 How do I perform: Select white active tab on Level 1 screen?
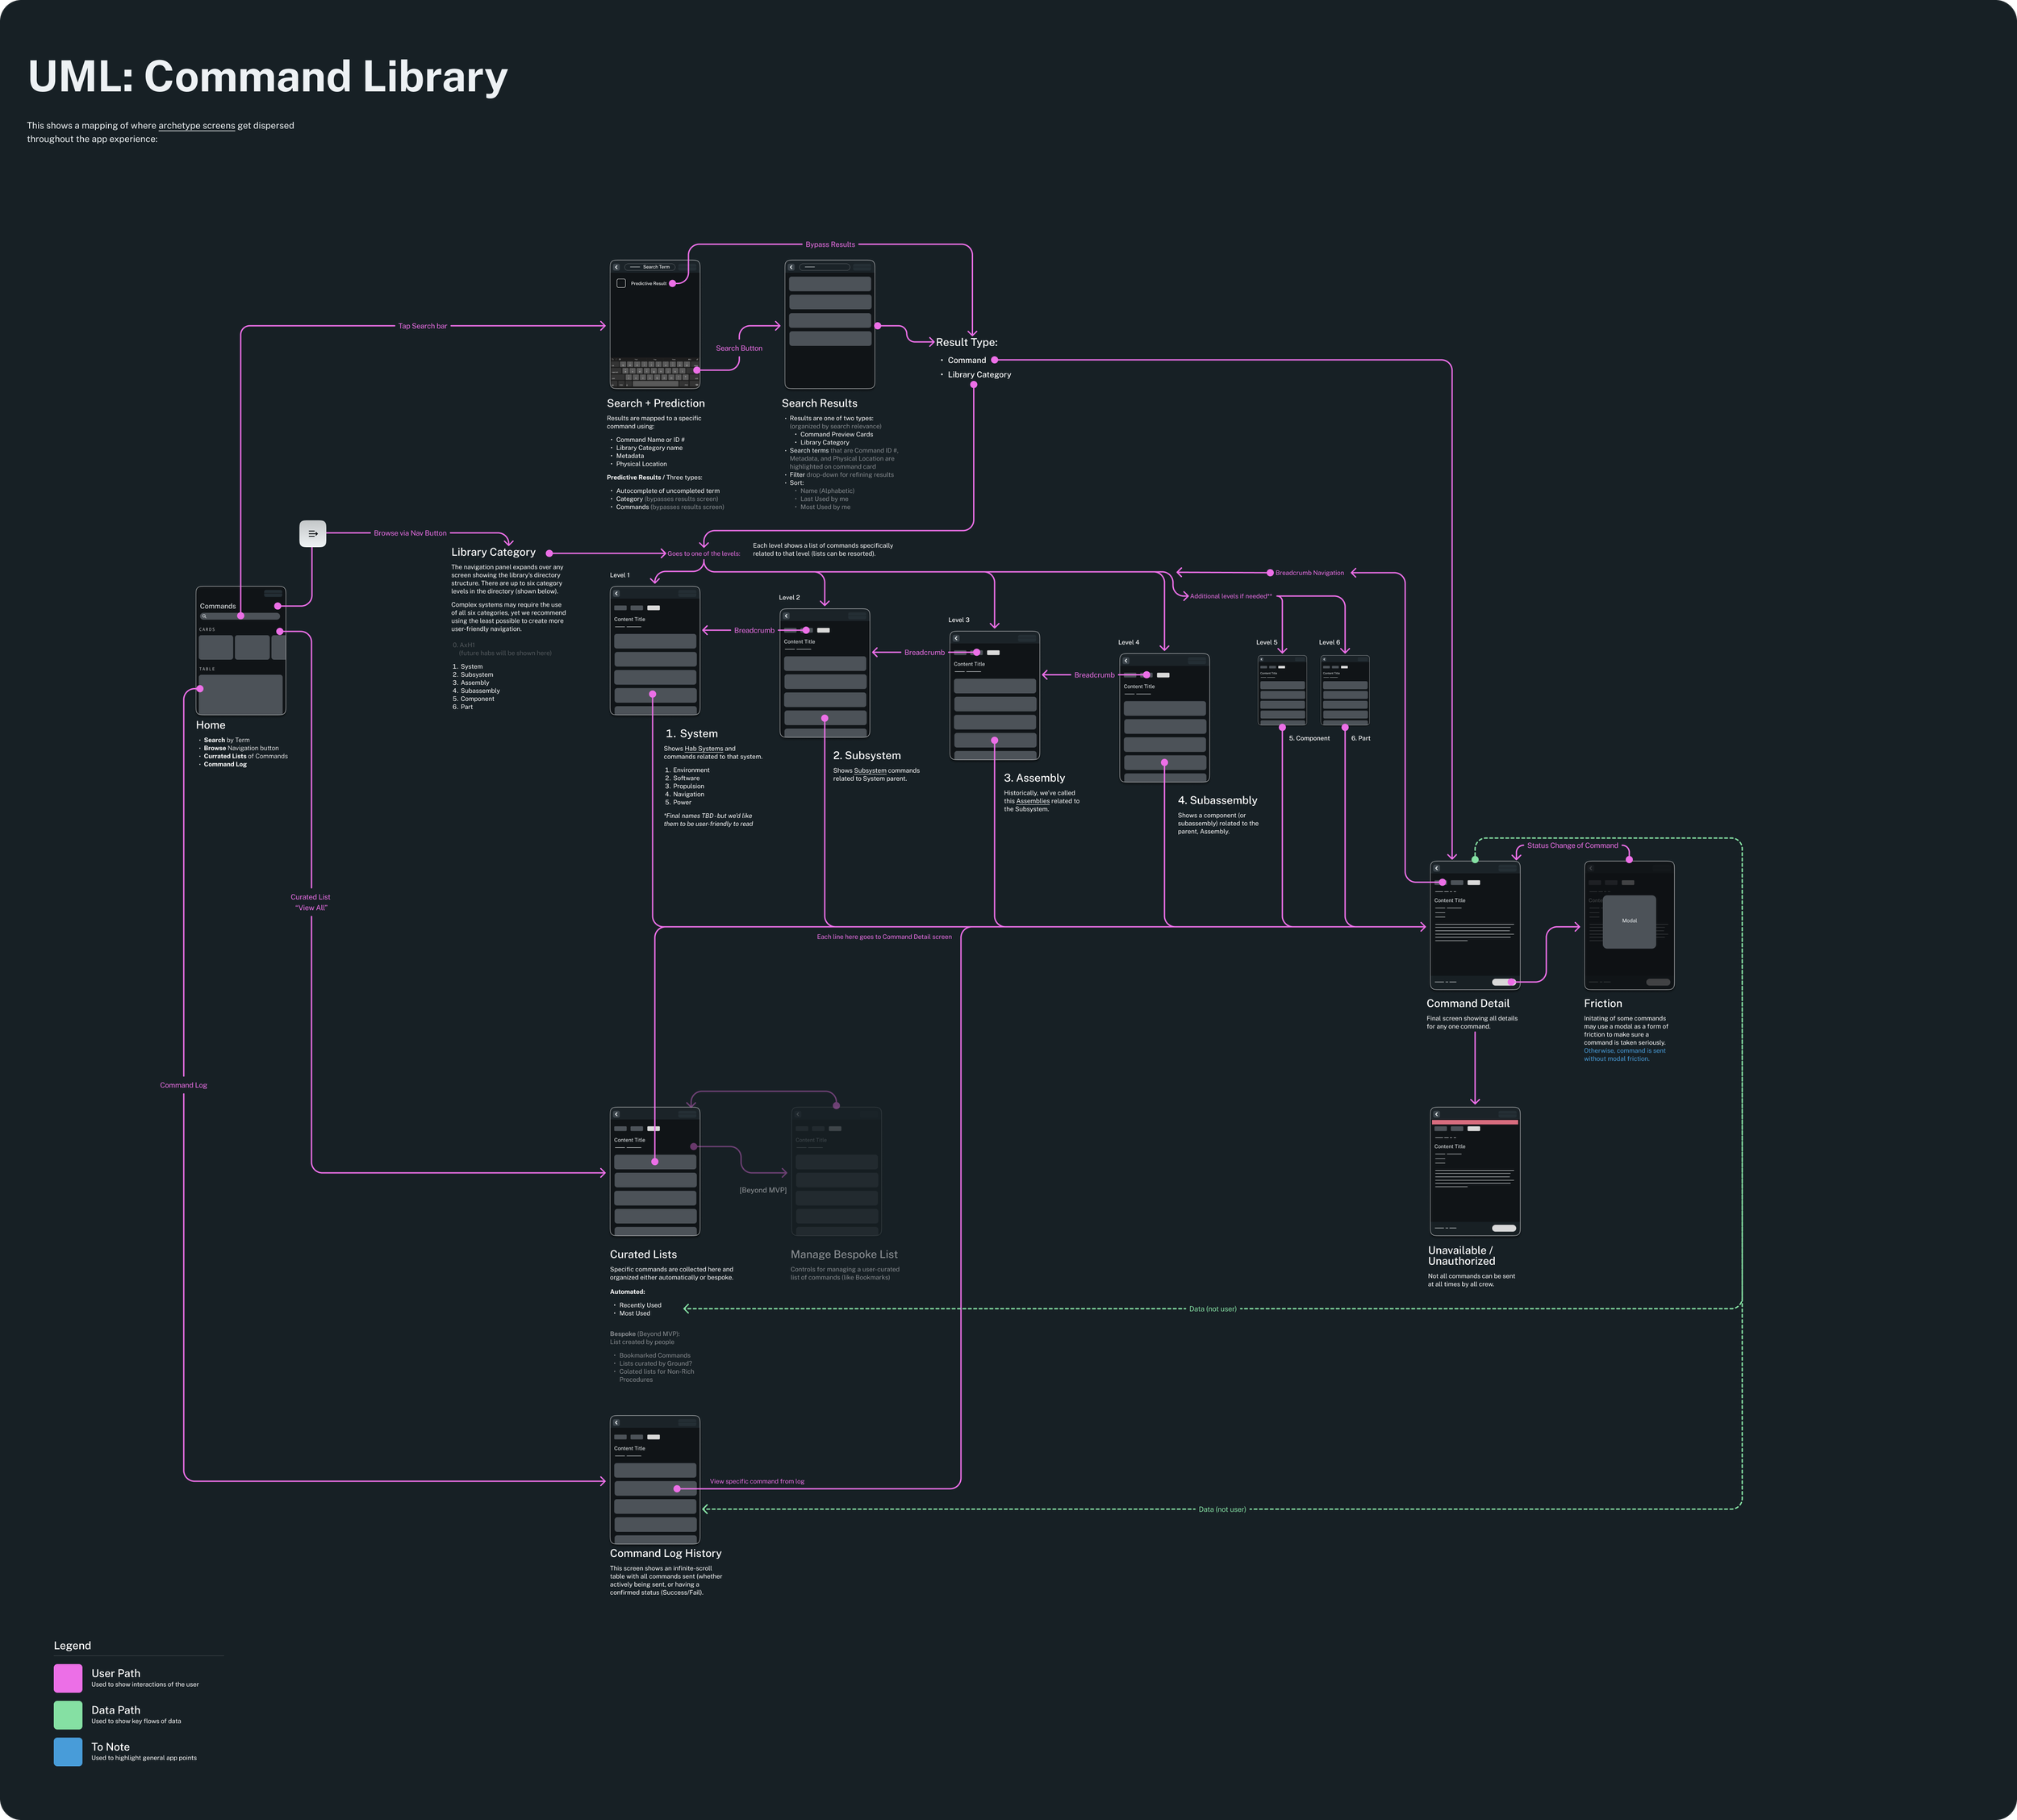(x=654, y=608)
